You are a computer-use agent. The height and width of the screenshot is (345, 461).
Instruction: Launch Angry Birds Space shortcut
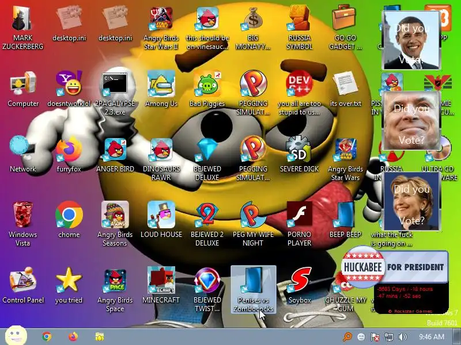[x=115, y=290]
